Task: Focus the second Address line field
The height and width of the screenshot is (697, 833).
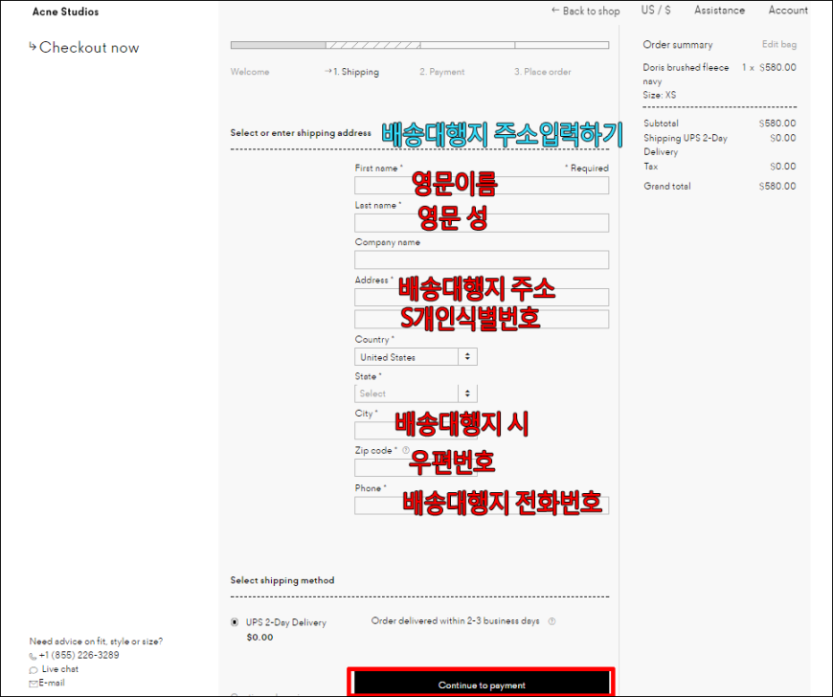Action: (x=482, y=319)
